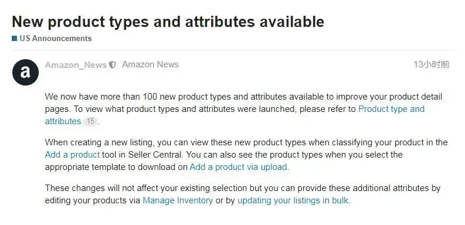
Task: Open Add a product via upload link
Action: 238,167
